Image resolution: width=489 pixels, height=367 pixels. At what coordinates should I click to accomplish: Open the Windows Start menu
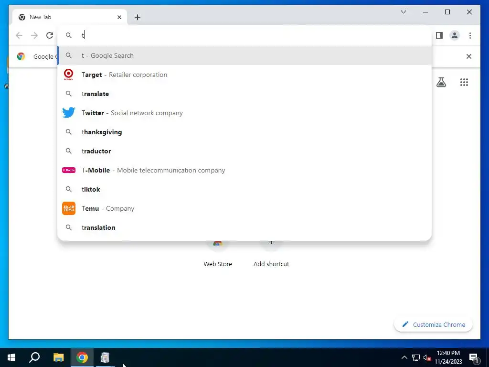[x=11, y=357]
